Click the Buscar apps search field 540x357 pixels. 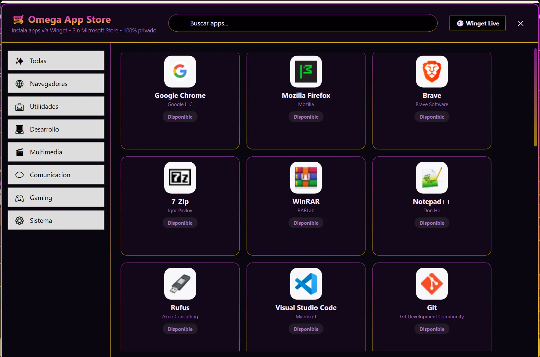coord(303,23)
